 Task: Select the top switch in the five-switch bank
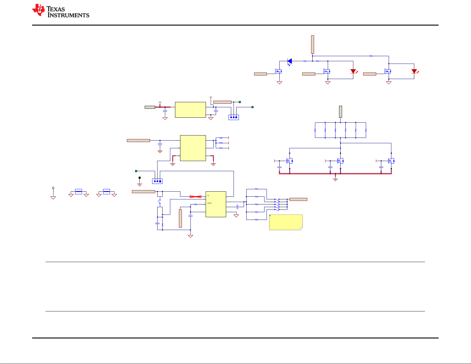coord(277,199)
